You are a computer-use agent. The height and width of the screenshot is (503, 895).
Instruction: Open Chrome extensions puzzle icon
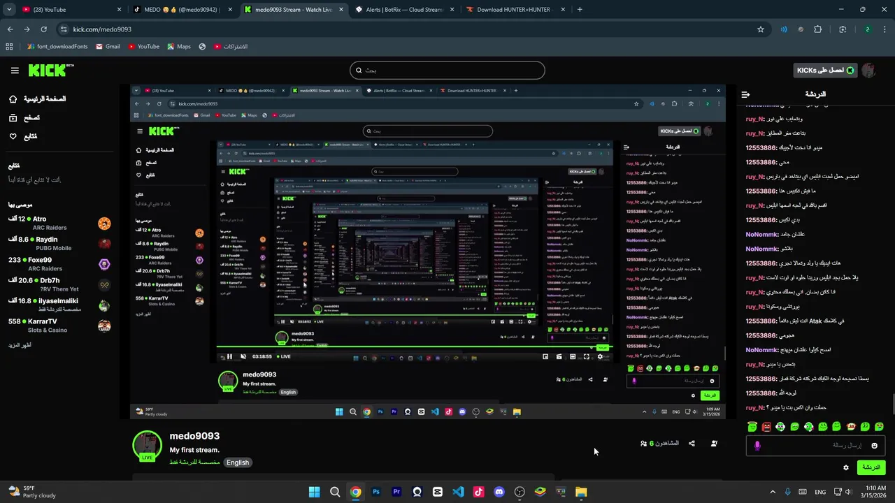click(x=818, y=29)
